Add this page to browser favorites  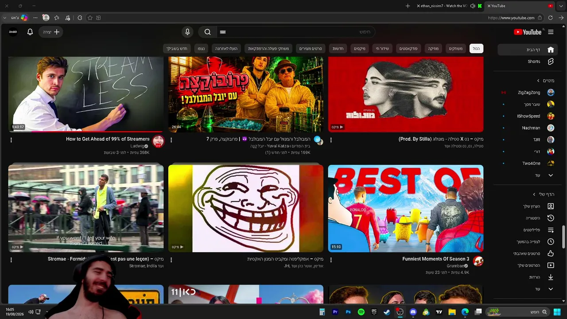90,18
